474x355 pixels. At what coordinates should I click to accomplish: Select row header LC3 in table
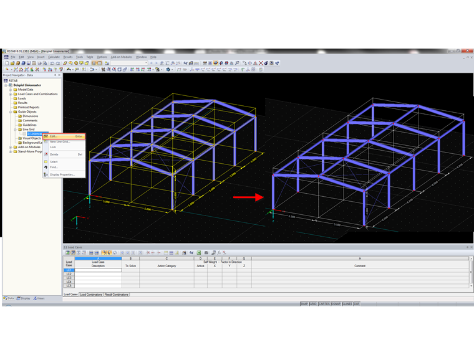tap(69, 278)
